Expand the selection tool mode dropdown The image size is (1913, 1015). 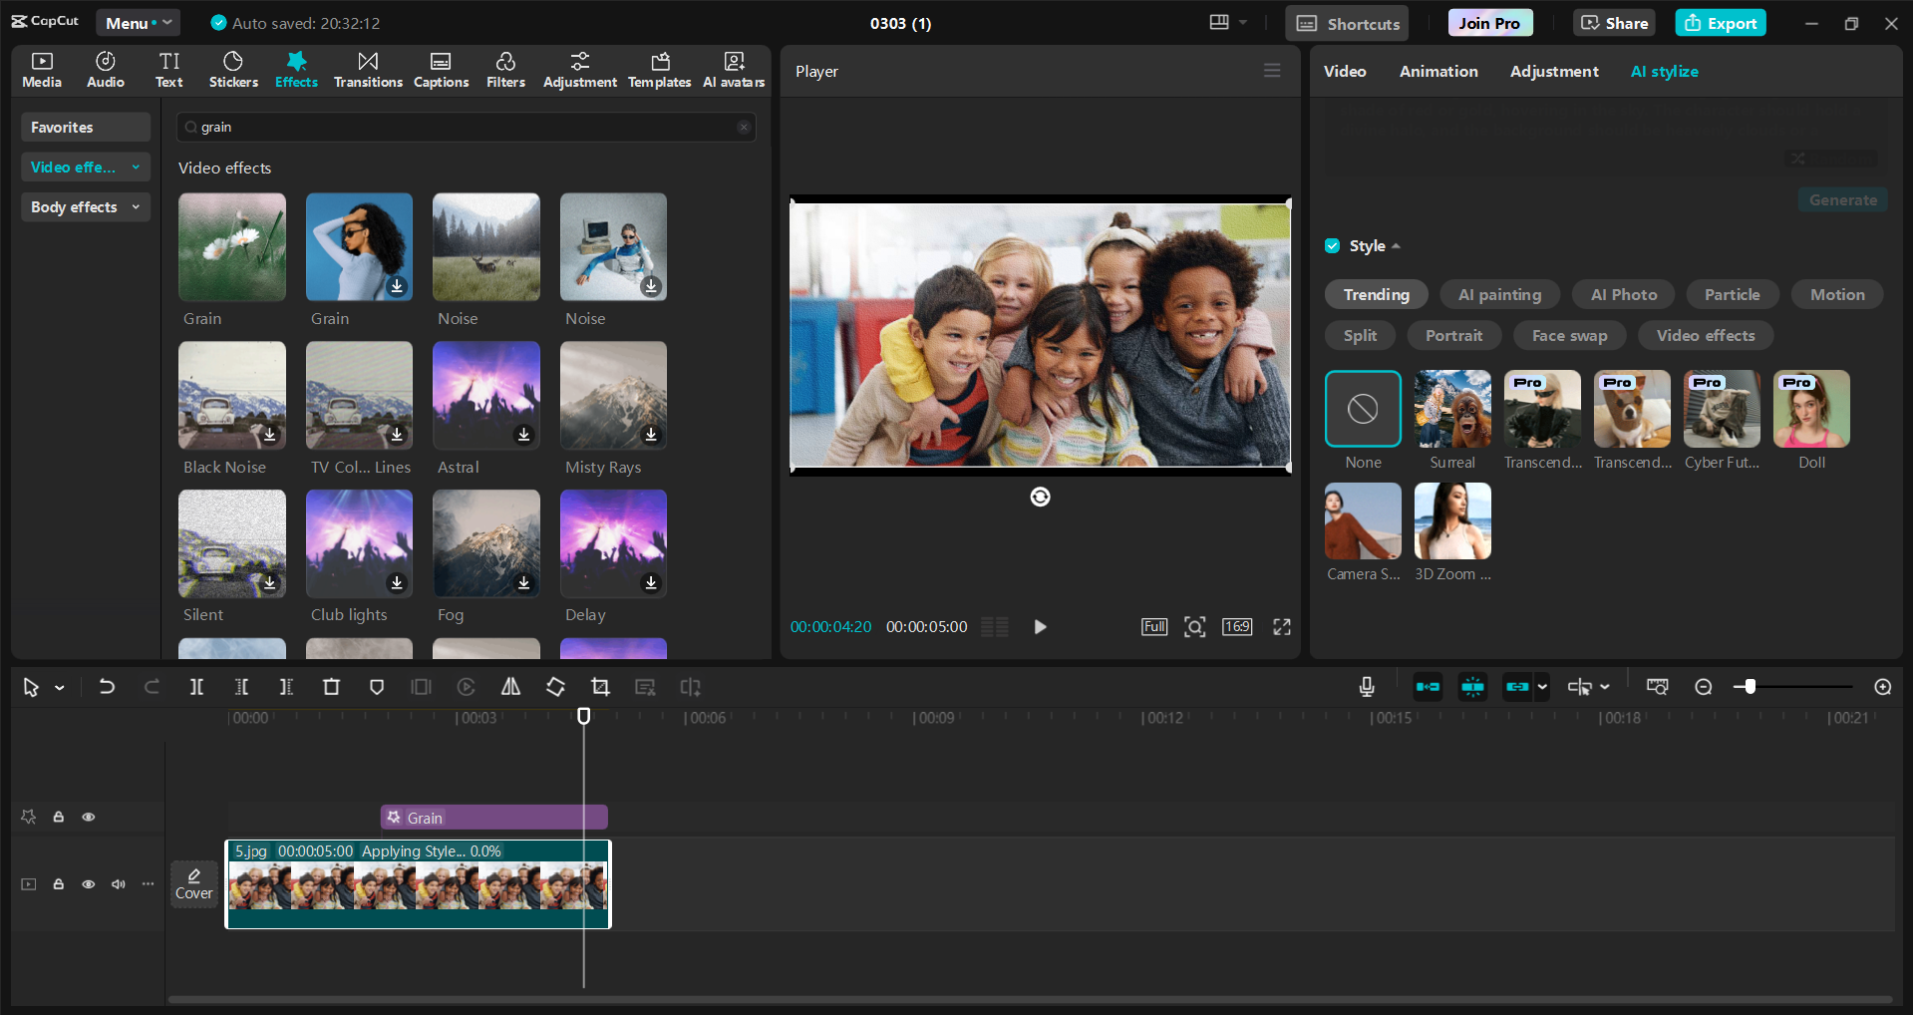pyautogui.click(x=60, y=688)
